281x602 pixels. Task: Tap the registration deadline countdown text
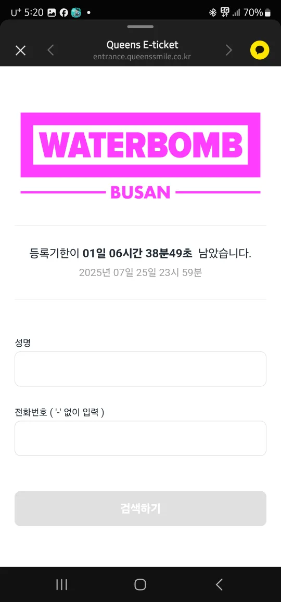tap(140, 254)
